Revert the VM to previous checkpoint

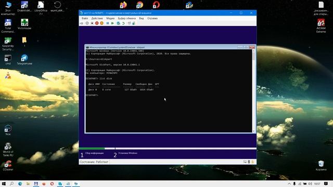pyautogui.click(x=123, y=23)
